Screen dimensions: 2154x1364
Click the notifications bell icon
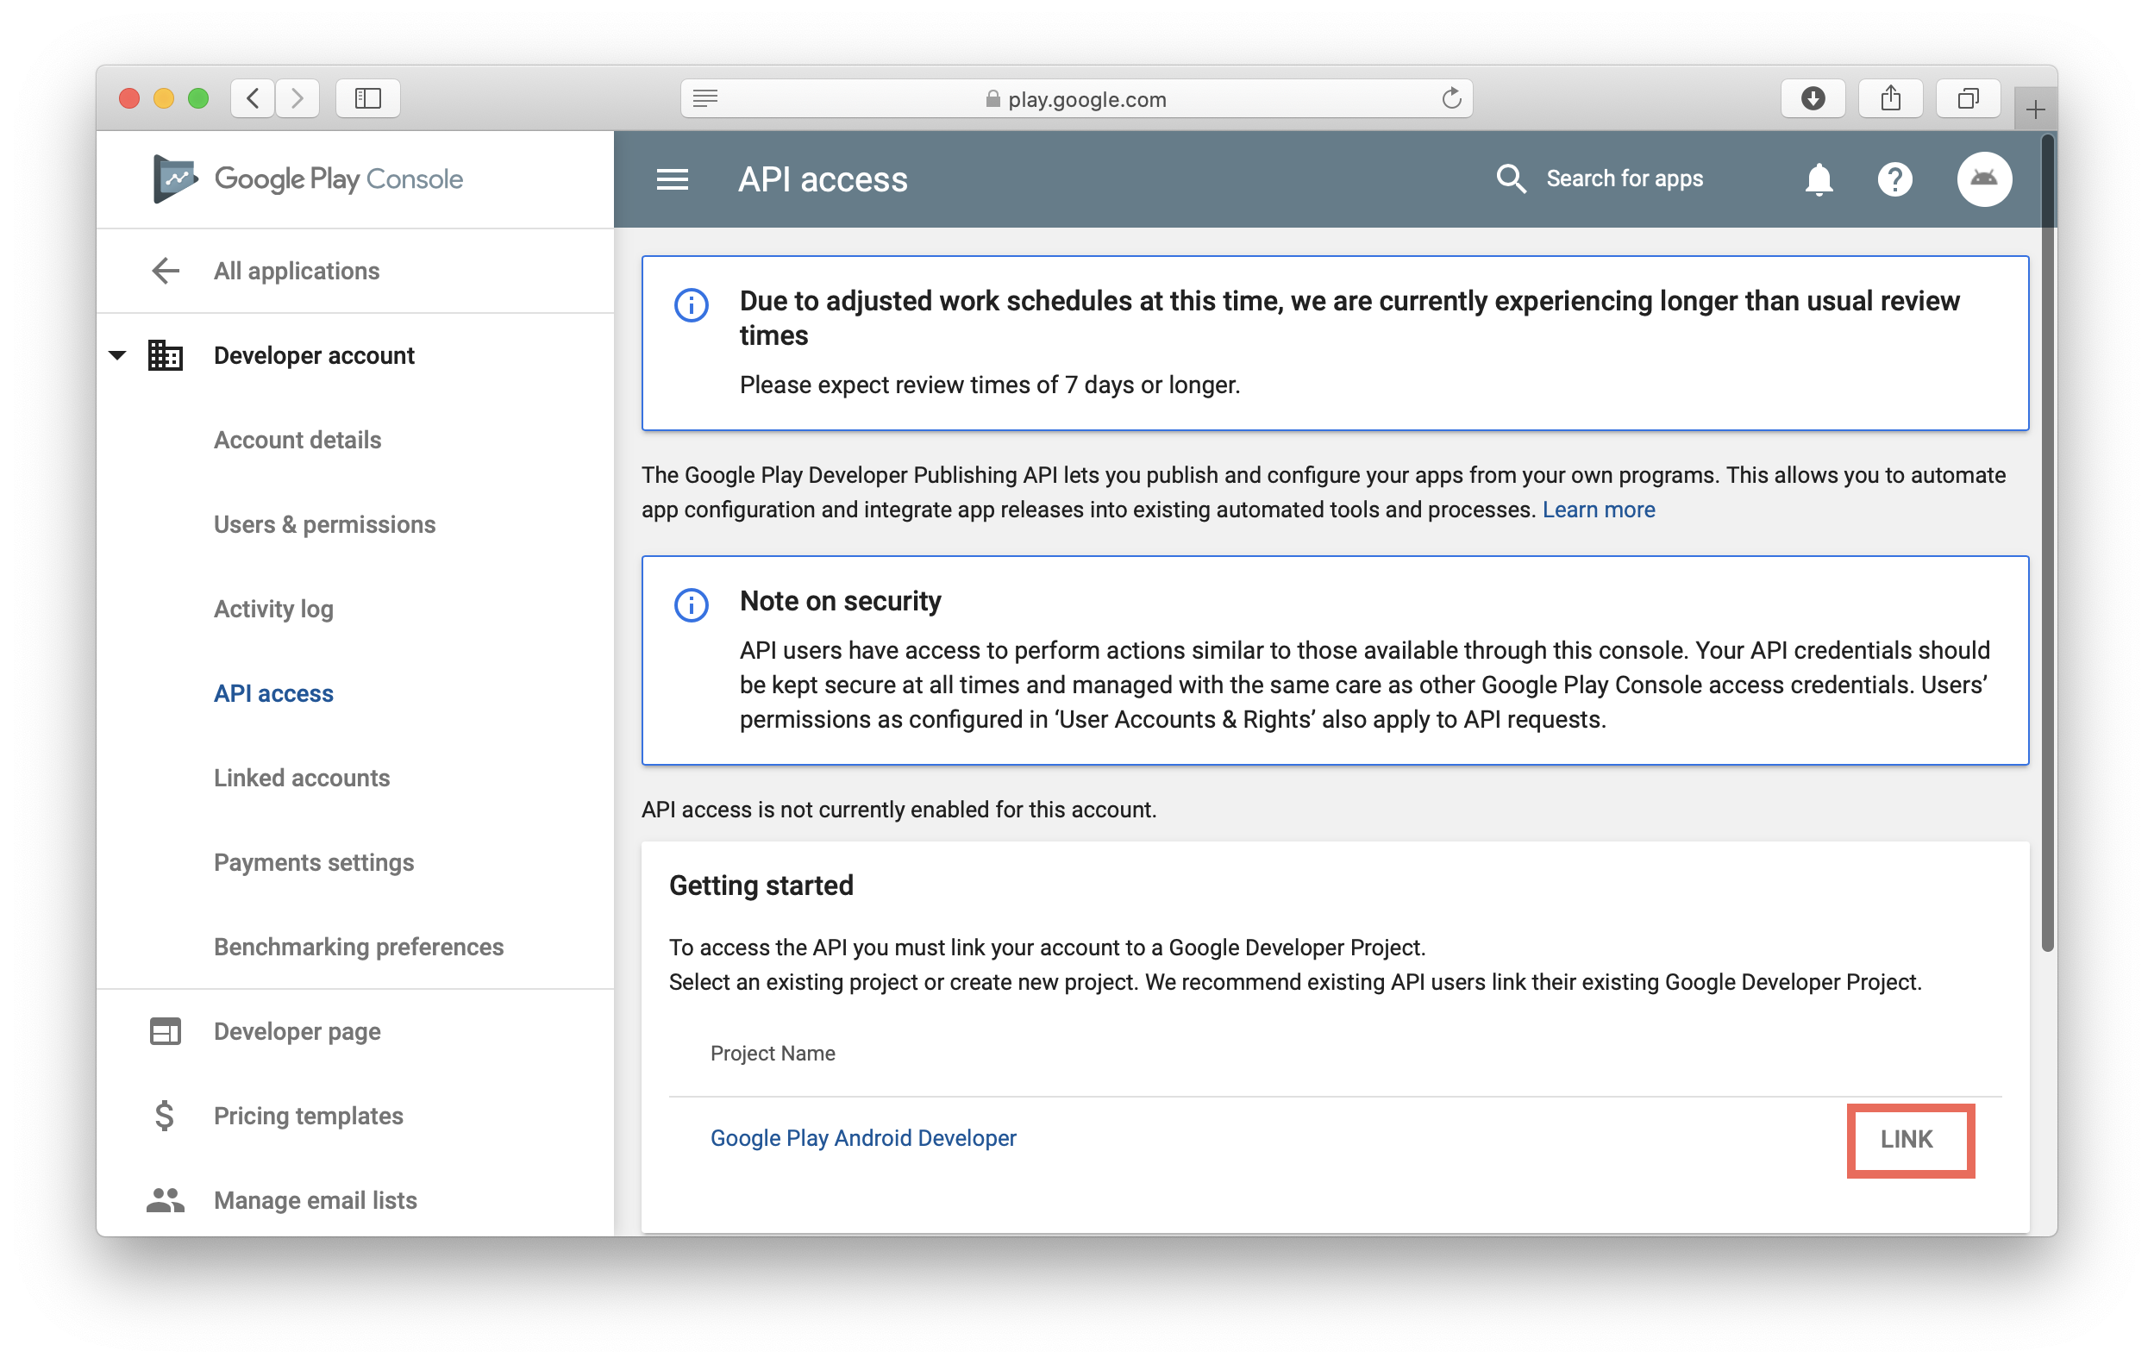coord(1818,180)
